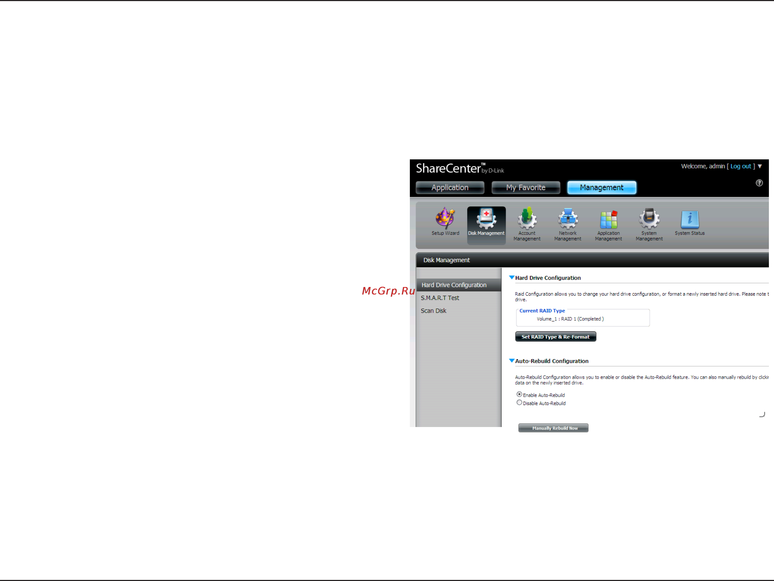Open the admin dropdown arrow beside Log out
The height and width of the screenshot is (581, 774).
760,167
